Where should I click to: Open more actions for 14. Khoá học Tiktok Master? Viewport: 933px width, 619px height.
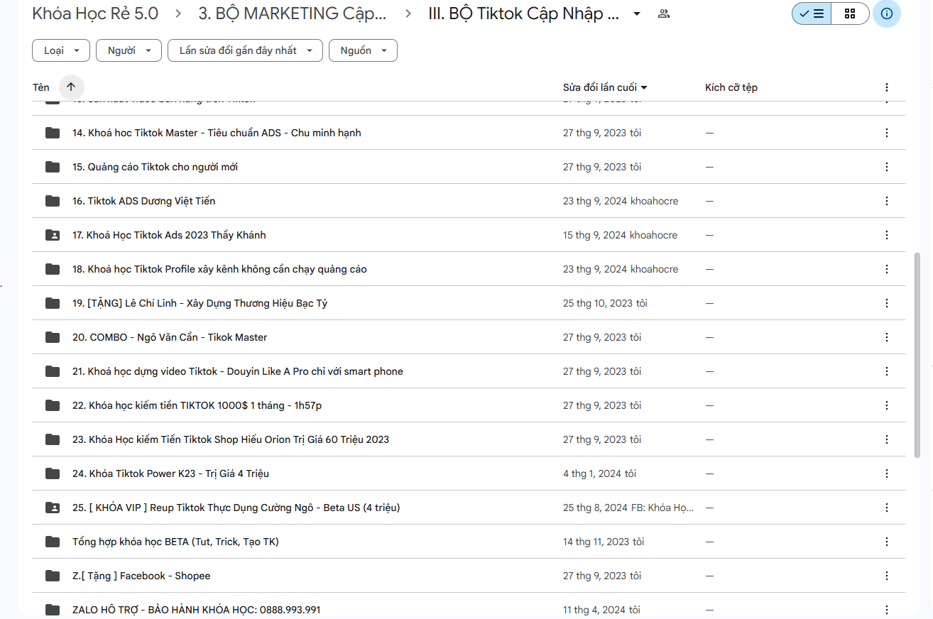887,133
